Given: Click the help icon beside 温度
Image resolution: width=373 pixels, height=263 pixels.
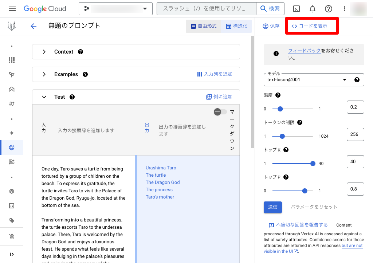Looking at the screenshot, I should (x=278, y=95).
